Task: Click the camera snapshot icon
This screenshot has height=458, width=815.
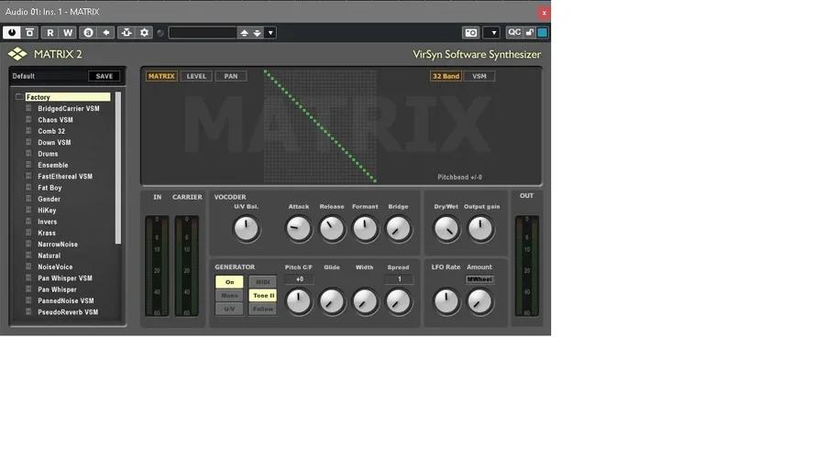Action: coord(470,32)
